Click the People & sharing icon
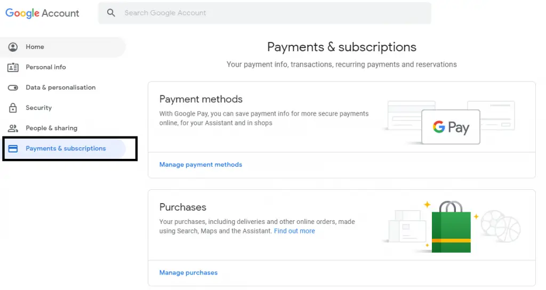Image resolution: width=546 pixels, height=290 pixels. pos(13,128)
